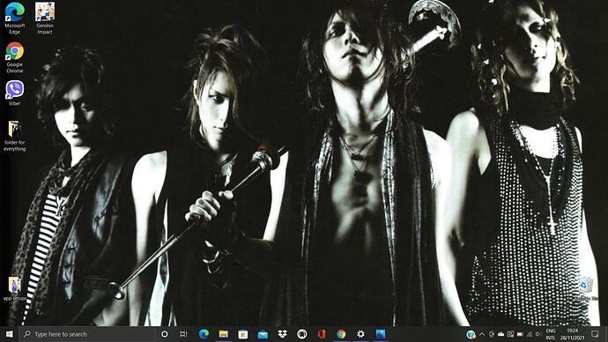The height and width of the screenshot is (342, 608).
Task: Open Dropbox from the taskbar
Action: pos(282,334)
